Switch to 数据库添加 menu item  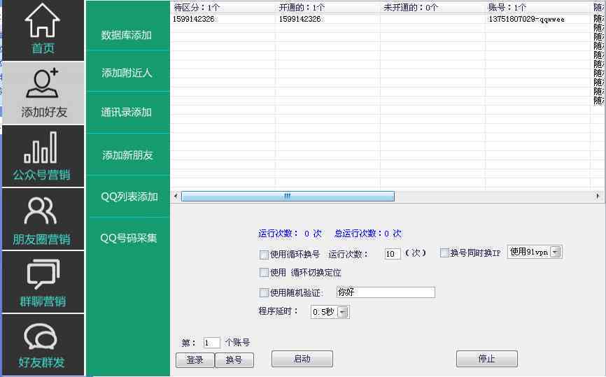(127, 35)
